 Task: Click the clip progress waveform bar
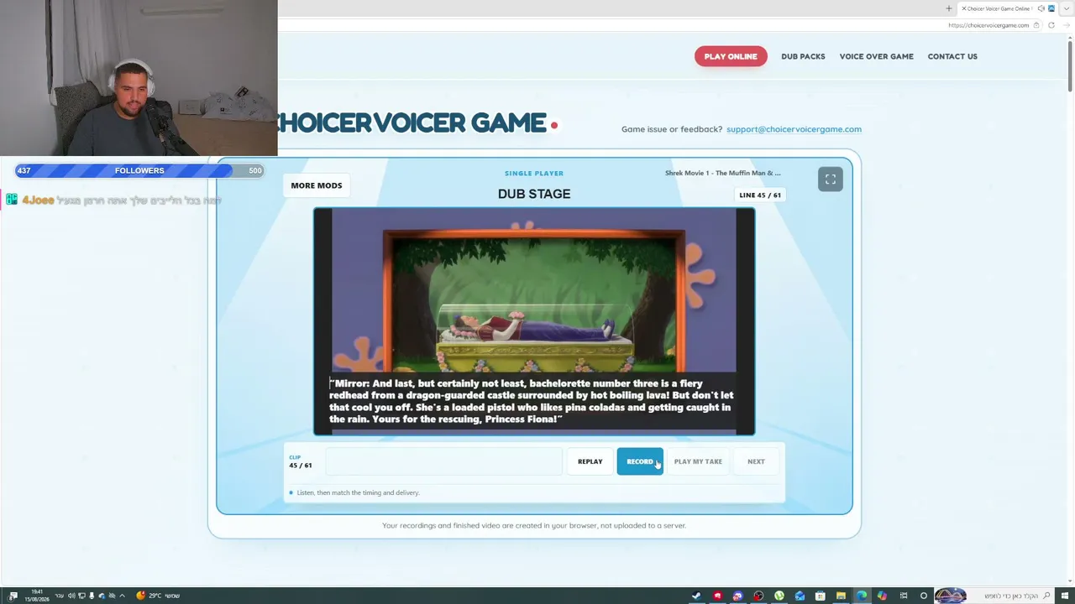[x=443, y=461]
